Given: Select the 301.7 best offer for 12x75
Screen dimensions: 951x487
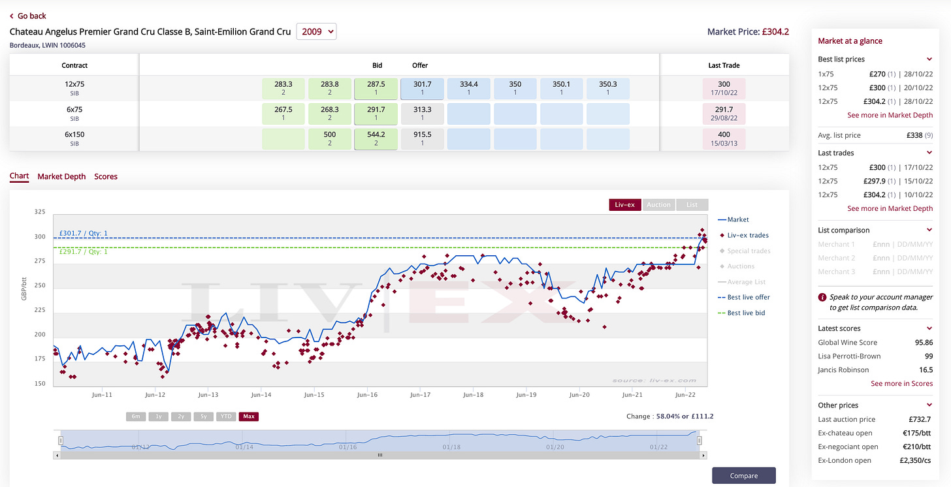Looking at the screenshot, I should (x=422, y=89).
